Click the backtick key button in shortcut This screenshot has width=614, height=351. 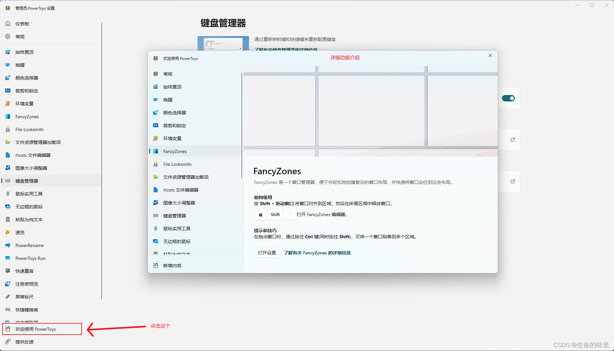click(290, 215)
